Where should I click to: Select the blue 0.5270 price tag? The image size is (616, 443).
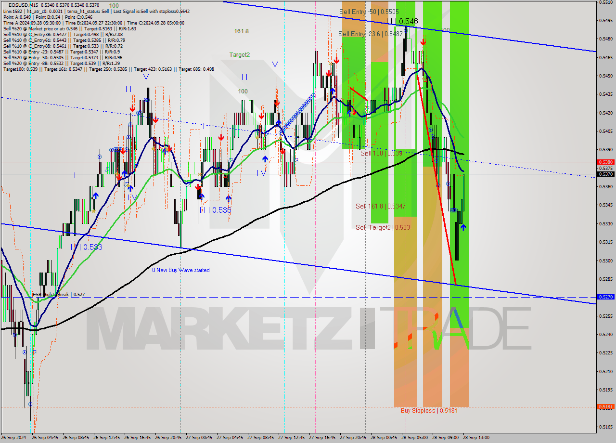(605, 297)
